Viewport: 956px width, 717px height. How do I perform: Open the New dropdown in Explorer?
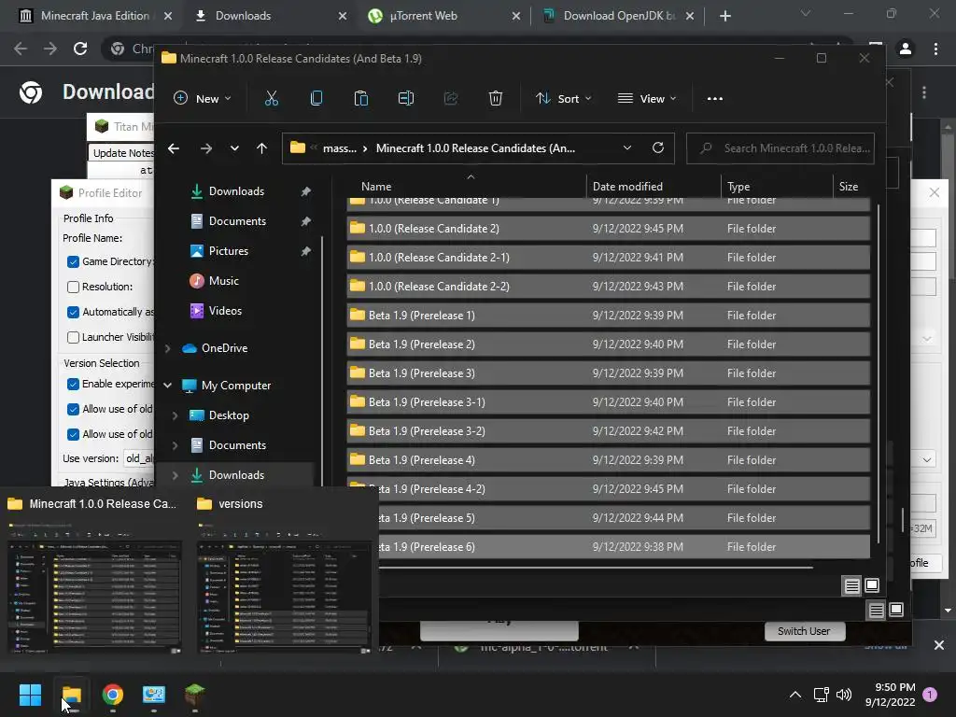pos(203,98)
